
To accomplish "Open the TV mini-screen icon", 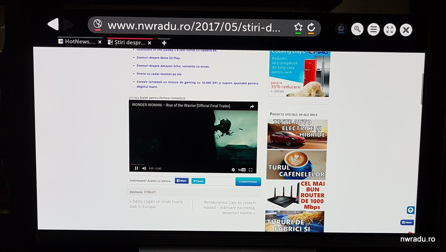I will click(341, 29).
